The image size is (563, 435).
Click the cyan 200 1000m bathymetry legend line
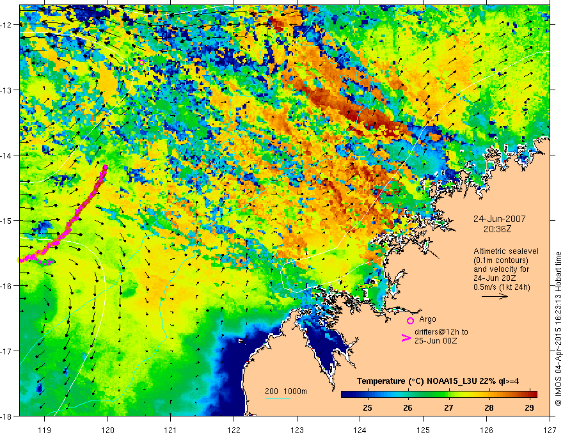278,398
